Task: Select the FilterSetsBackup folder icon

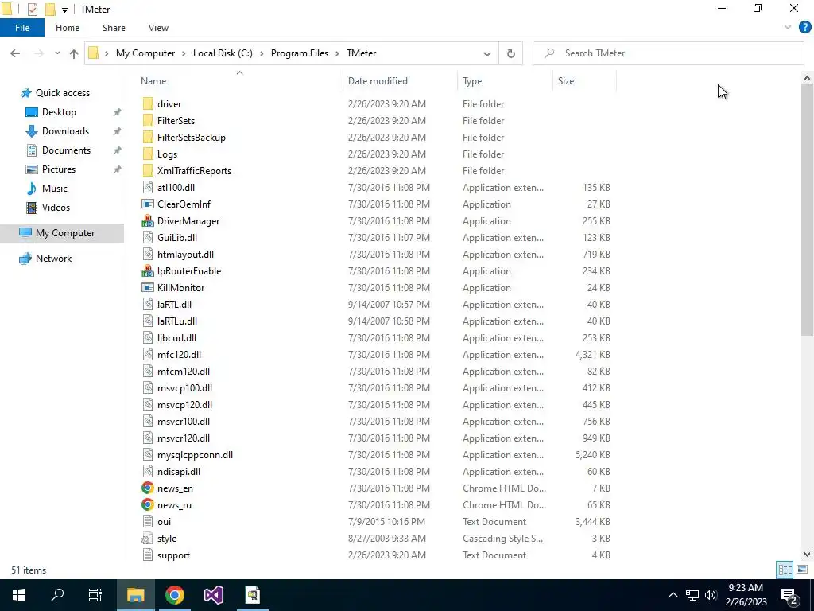Action: click(x=148, y=137)
